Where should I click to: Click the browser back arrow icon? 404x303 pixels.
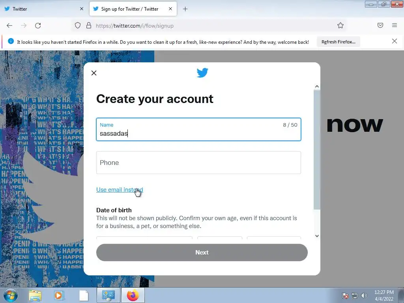pos(9,26)
